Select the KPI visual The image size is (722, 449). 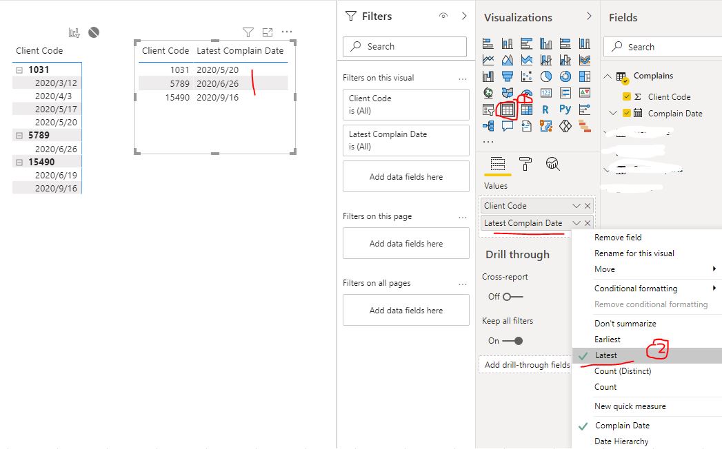tap(585, 93)
